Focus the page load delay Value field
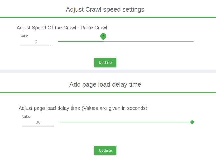Viewport: 216px width, 157px height. (38, 122)
